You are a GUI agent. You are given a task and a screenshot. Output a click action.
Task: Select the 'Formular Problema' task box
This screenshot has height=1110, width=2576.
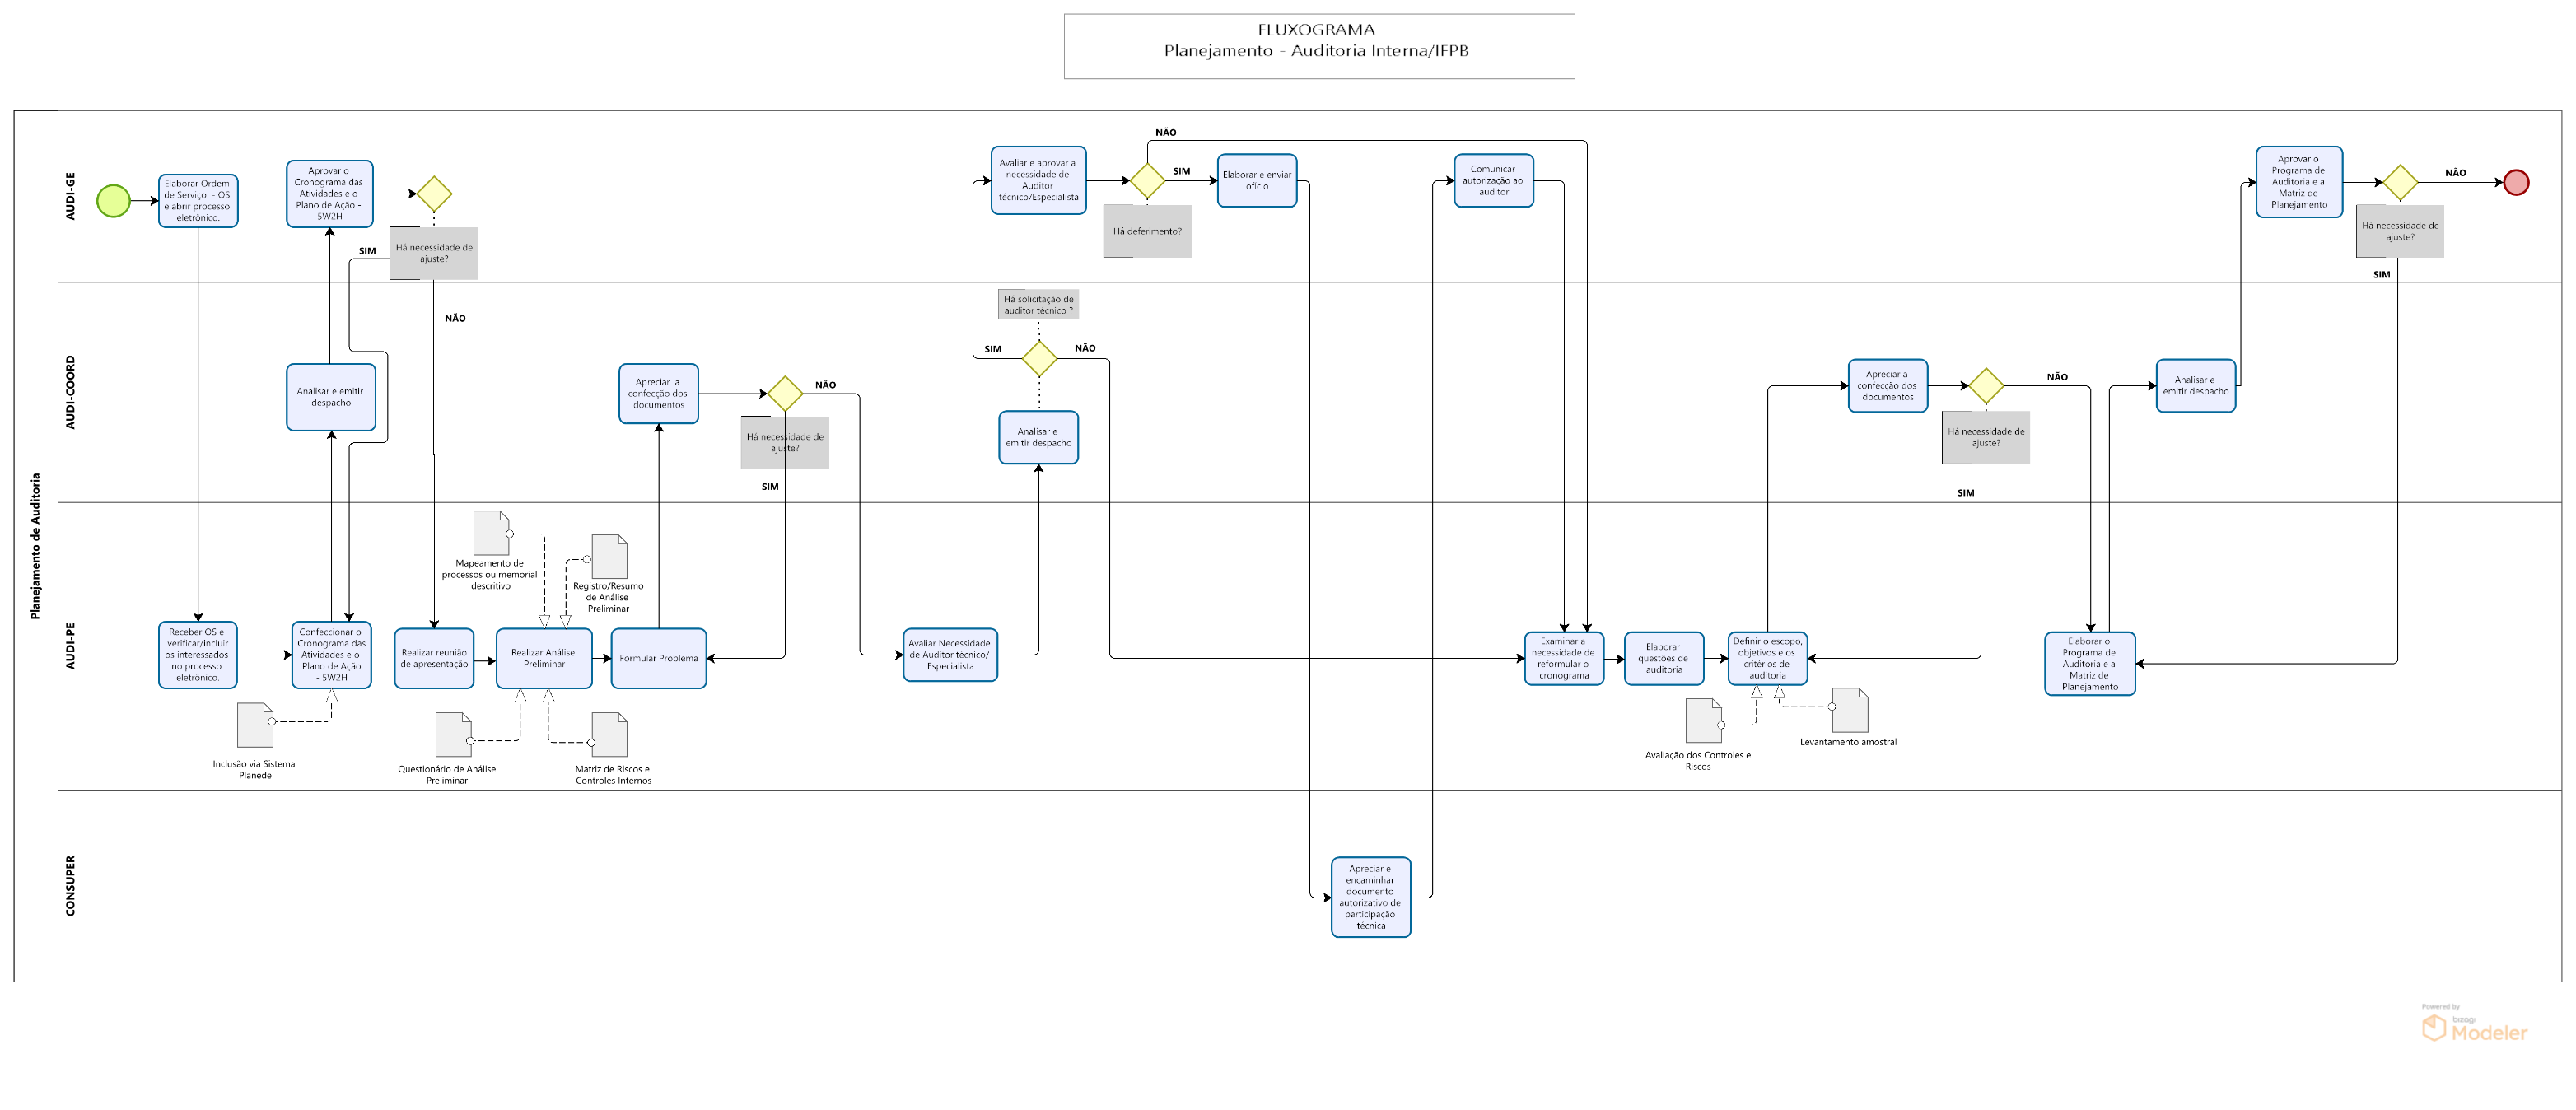point(658,658)
